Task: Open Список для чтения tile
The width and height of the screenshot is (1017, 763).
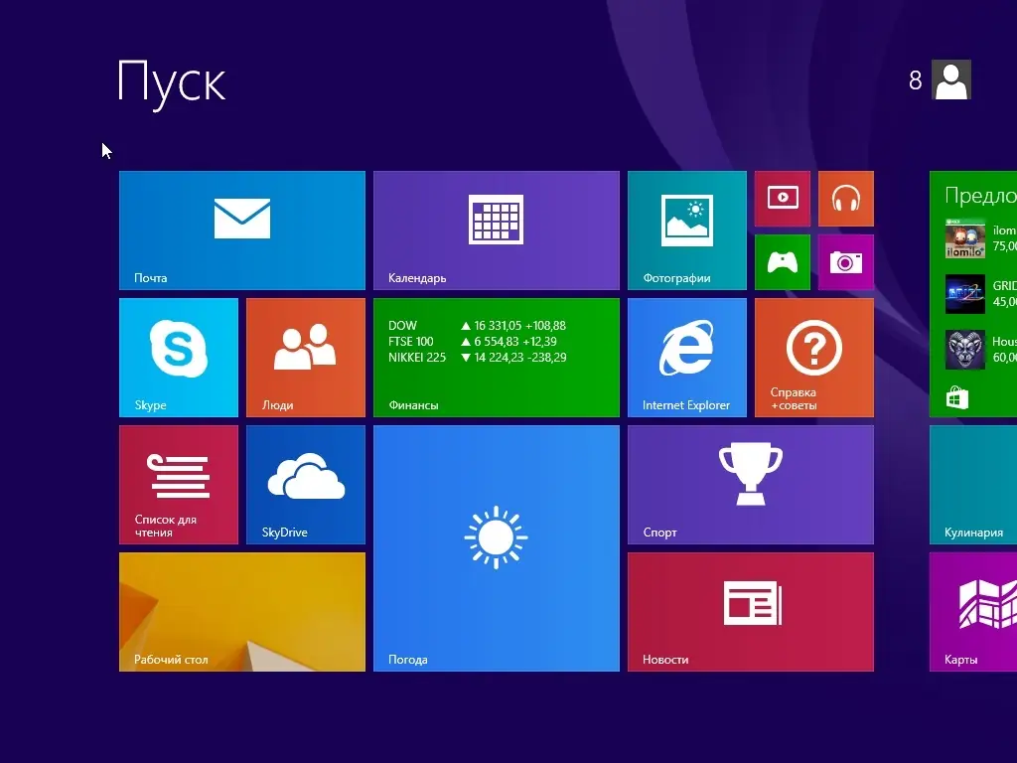Action: pyautogui.click(x=179, y=485)
